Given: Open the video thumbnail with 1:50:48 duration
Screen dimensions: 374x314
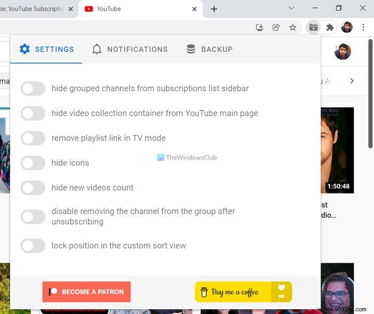Looking at the screenshot, I should coord(337,150).
